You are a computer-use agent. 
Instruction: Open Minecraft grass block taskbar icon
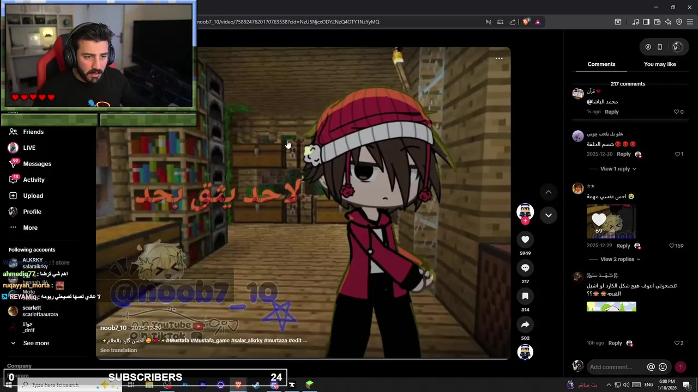click(309, 385)
